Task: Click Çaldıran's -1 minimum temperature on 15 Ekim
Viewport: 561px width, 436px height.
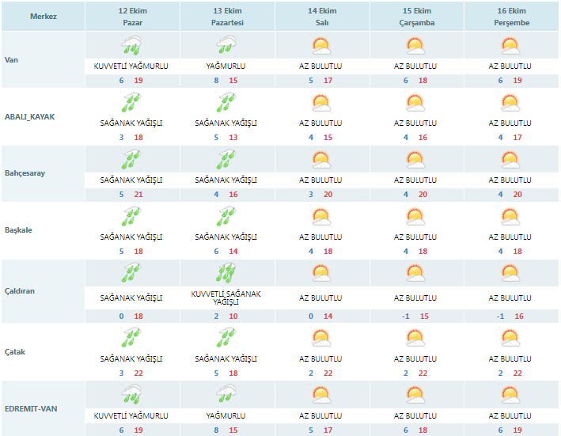Action: 406,317
